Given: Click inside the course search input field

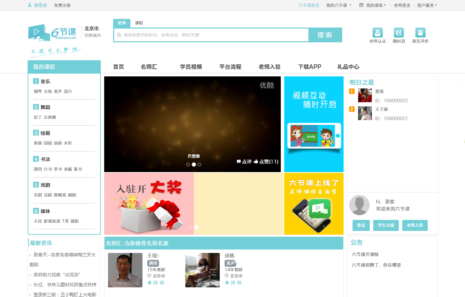Looking at the screenshot, I should pos(207,35).
